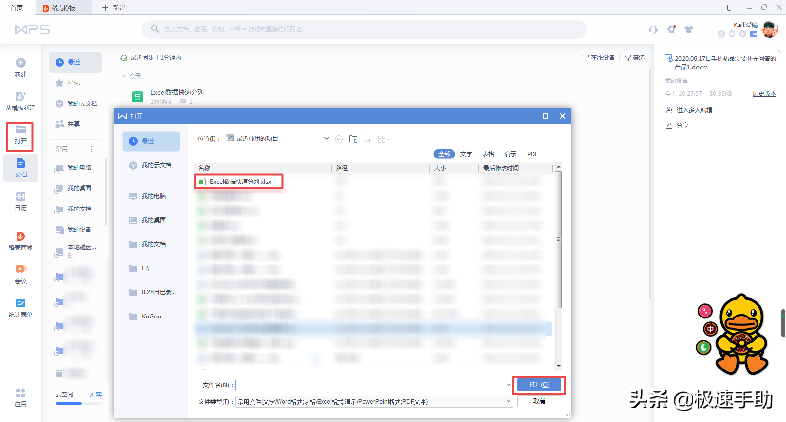
Task: Select the 文字 filter tab
Action: (466, 154)
